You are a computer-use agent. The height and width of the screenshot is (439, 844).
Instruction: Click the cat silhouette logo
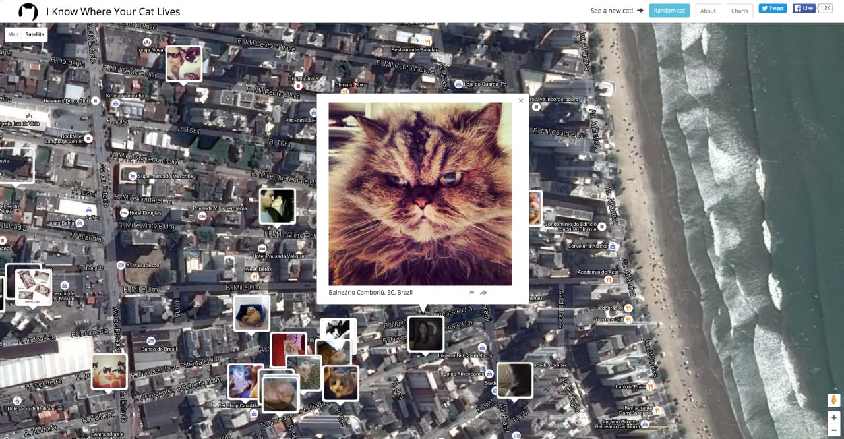26,11
